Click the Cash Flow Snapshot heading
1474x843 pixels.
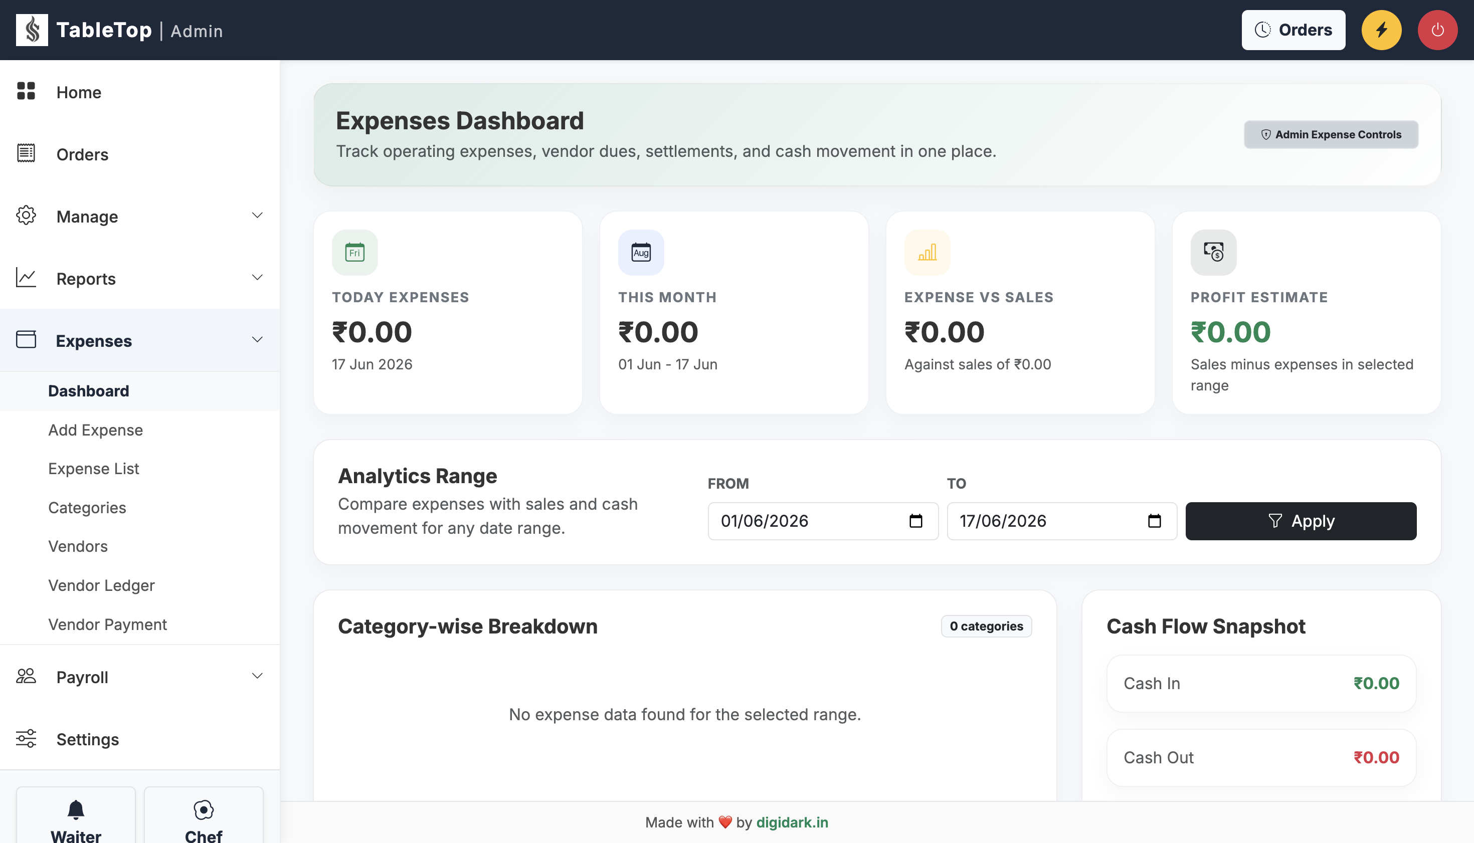coord(1205,626)
